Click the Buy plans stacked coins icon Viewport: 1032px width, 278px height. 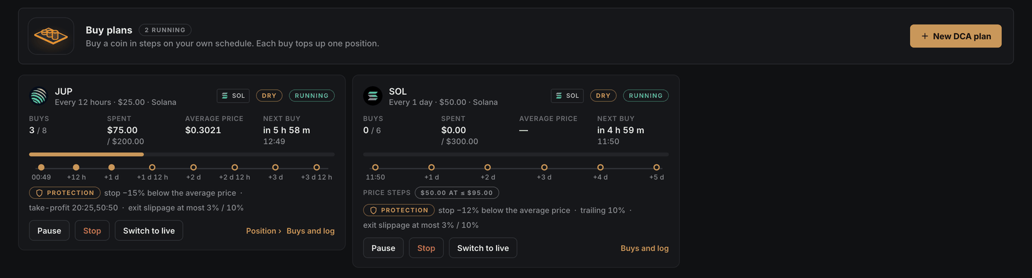(51, 36)
